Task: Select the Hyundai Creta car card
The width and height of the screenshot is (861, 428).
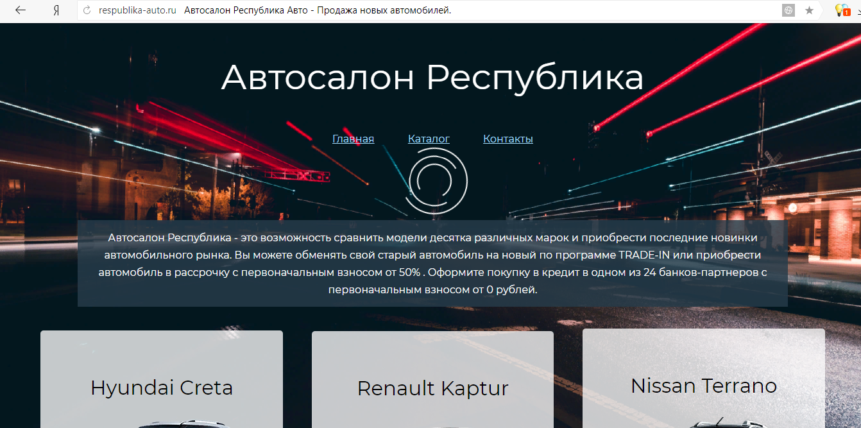Action: 162,379
